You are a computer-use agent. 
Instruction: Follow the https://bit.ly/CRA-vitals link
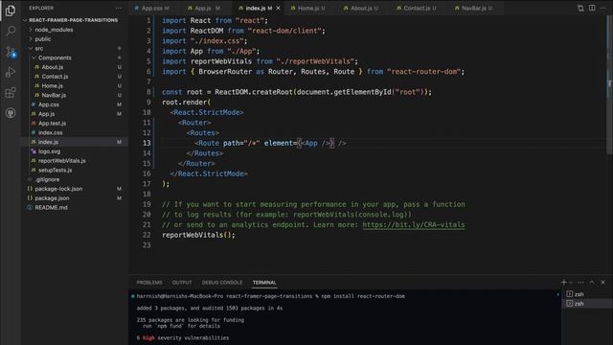[414, 225]
